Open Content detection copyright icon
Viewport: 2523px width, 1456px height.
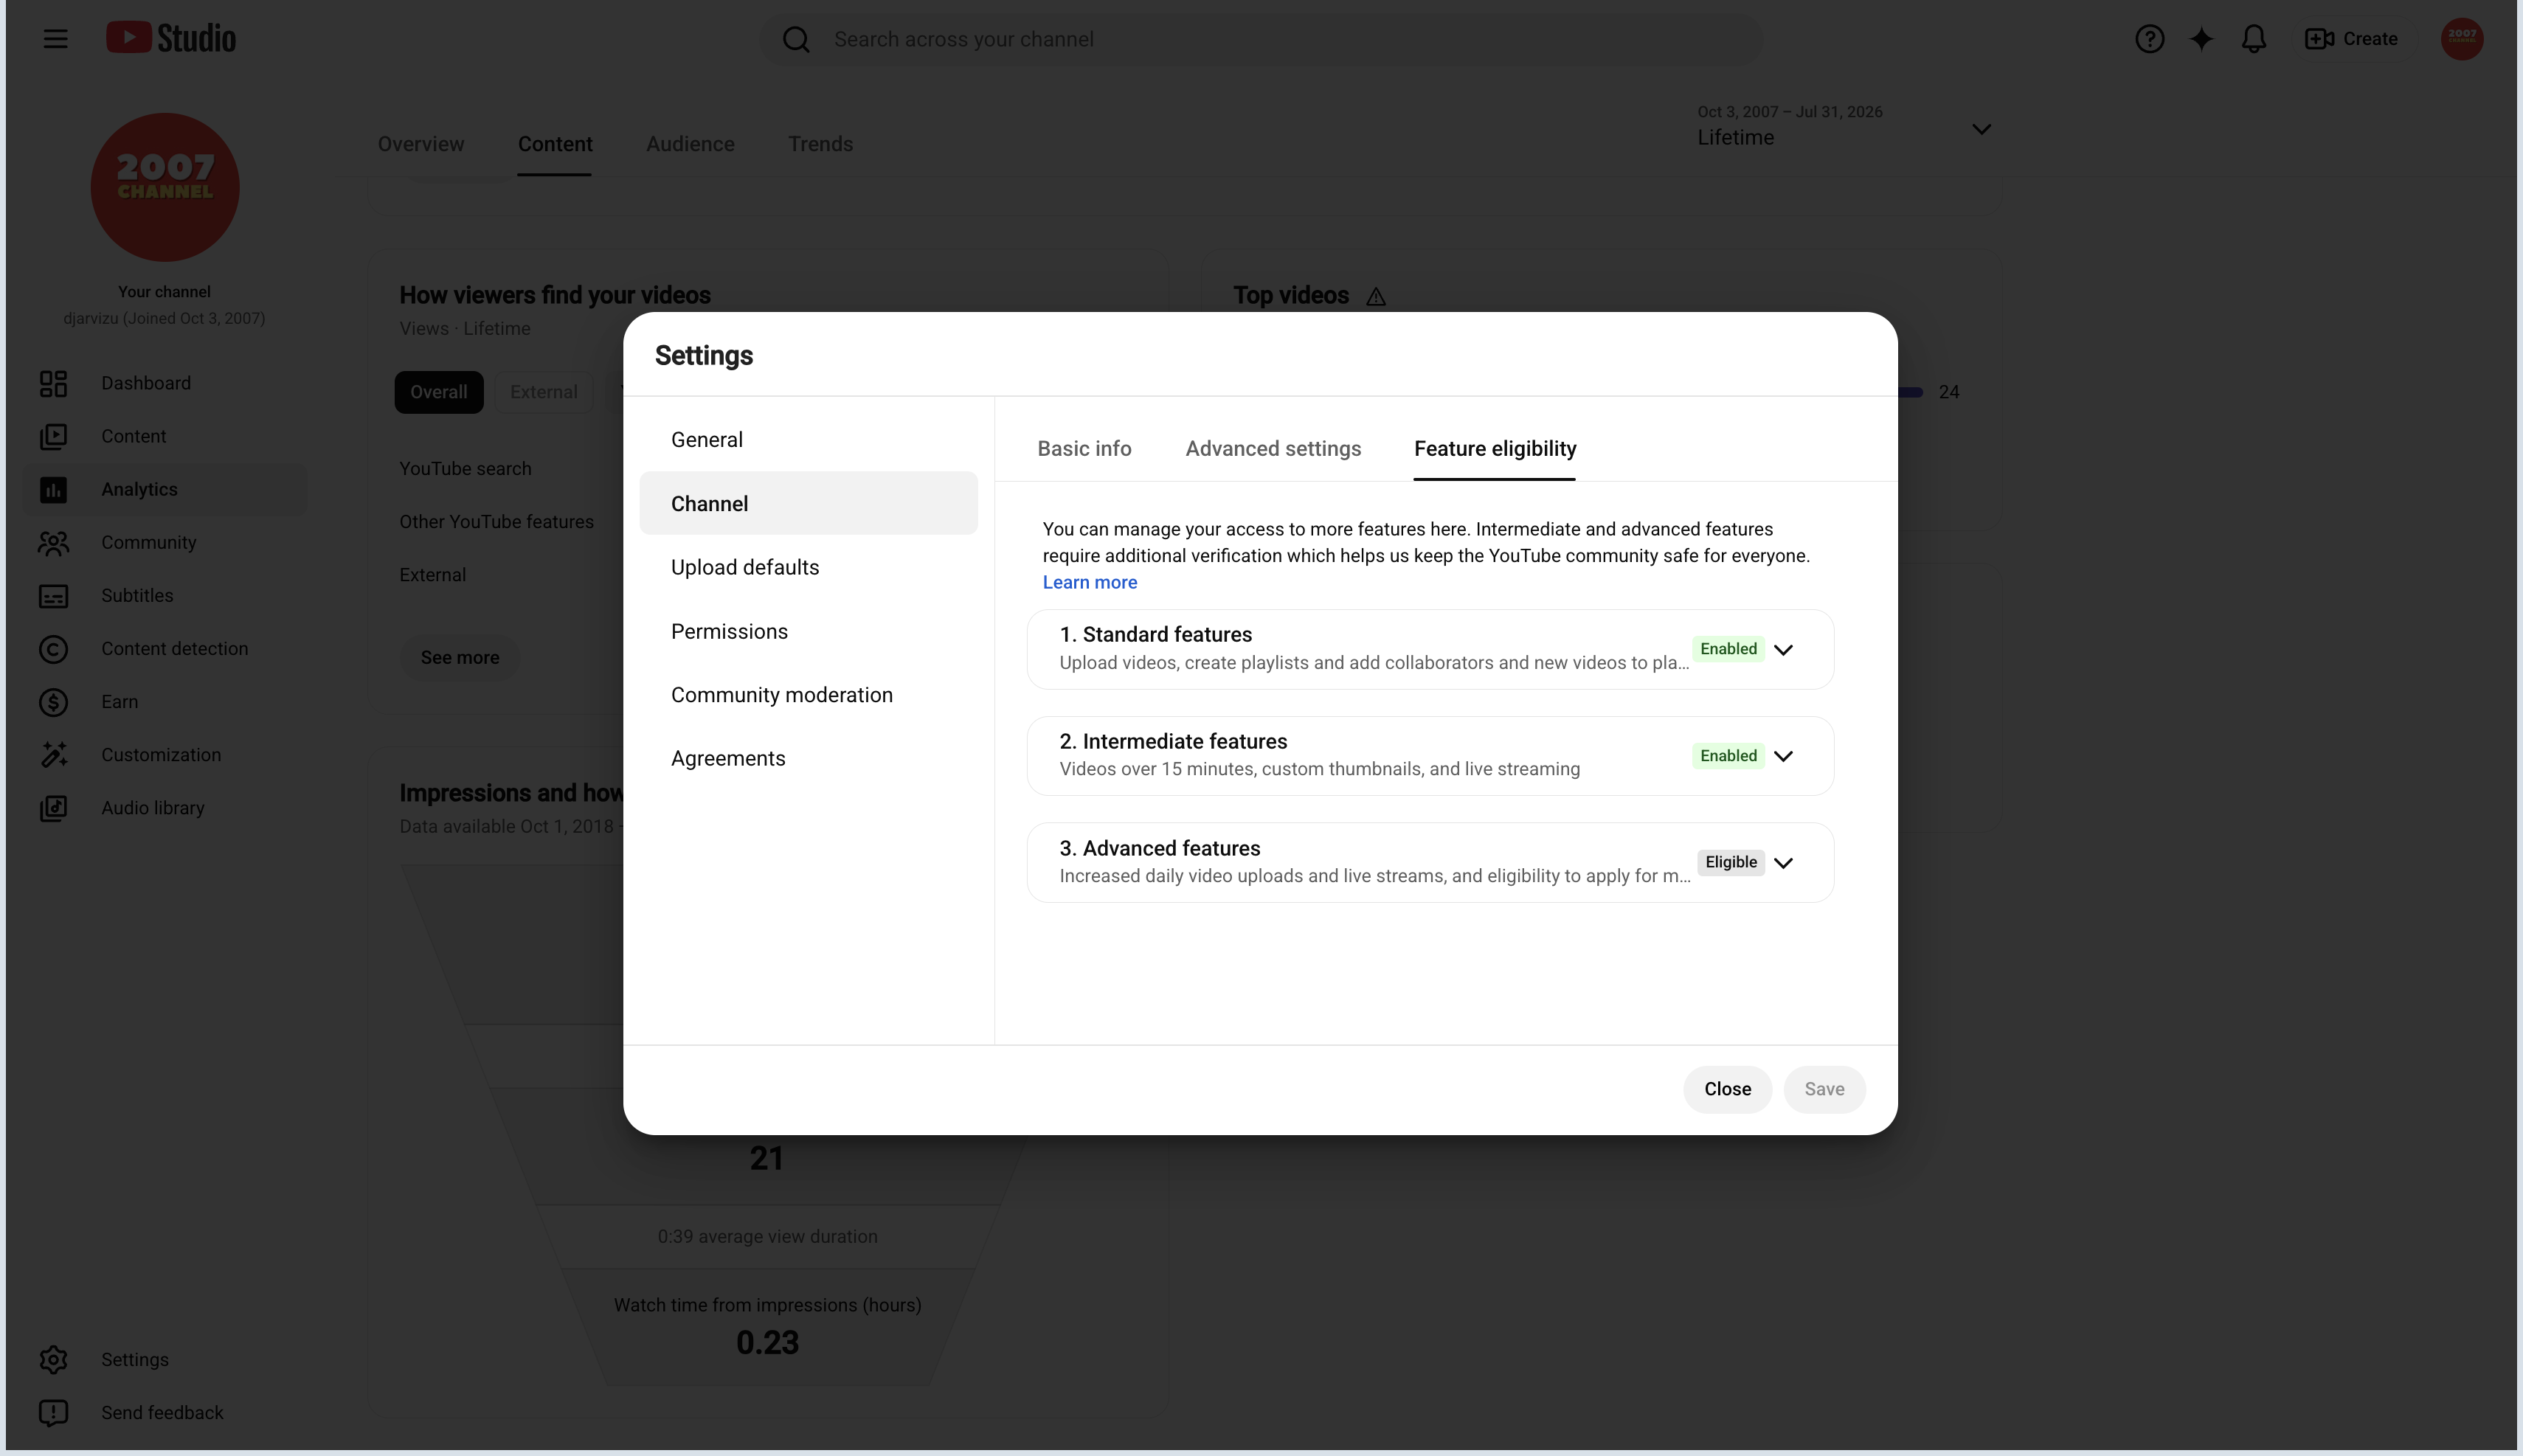coord(53,649)
